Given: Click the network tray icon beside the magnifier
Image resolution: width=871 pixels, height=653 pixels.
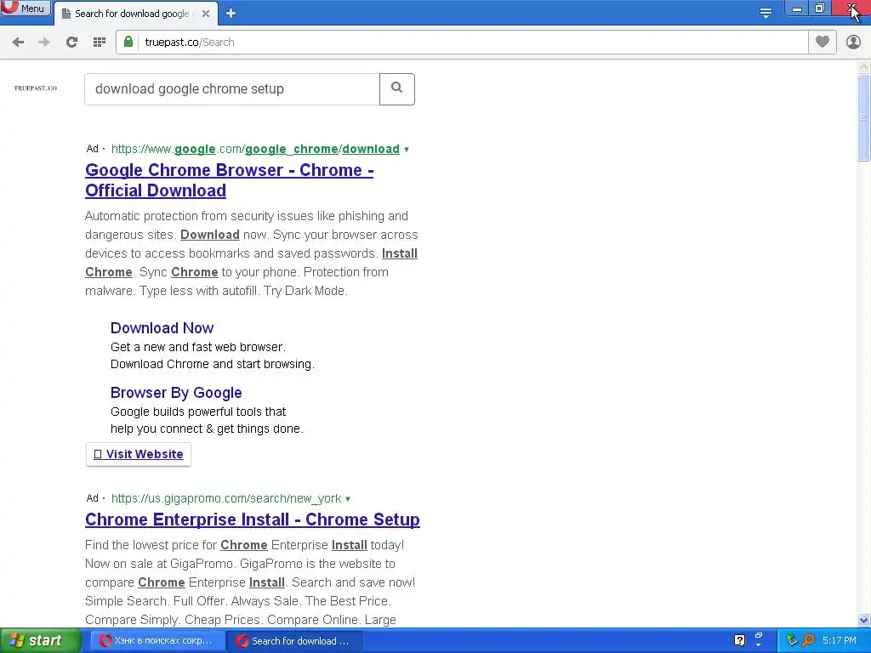Looking at the screenshot, I should pyautogui.click(x=792, y=640).
